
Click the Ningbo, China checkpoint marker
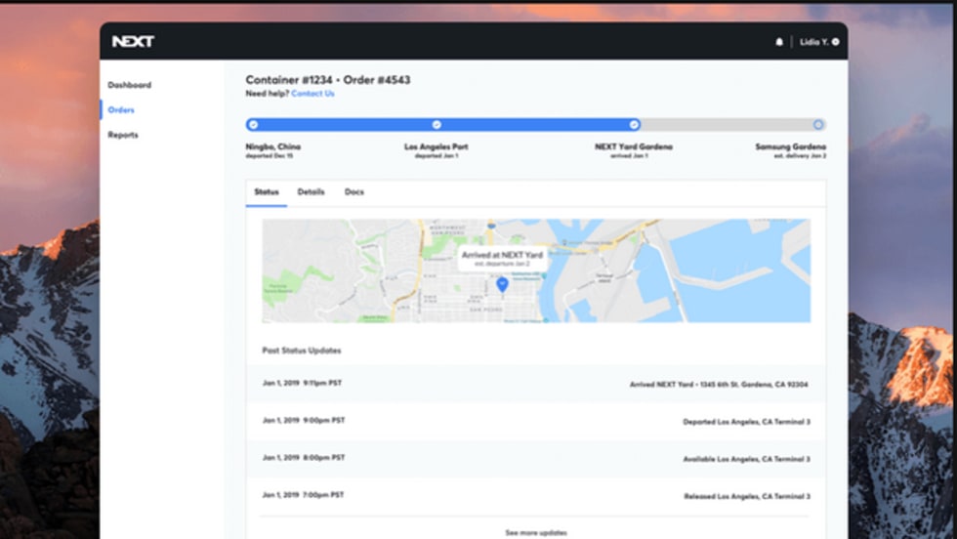coord(253,125)
